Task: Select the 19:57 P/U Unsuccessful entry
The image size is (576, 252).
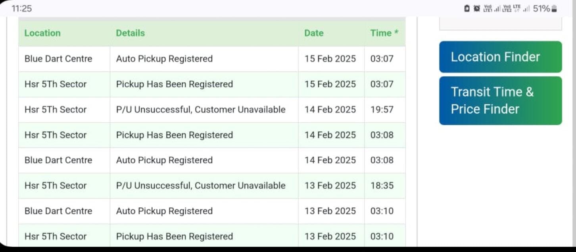Action: point(201,110)
